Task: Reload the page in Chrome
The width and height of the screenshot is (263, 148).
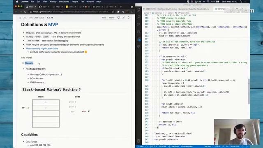Action: (x=25, y=12)
